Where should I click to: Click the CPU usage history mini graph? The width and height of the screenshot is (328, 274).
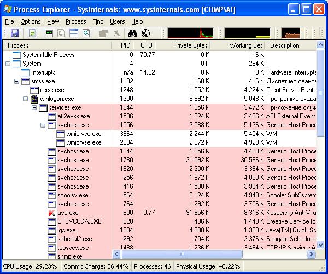(190, 33)
